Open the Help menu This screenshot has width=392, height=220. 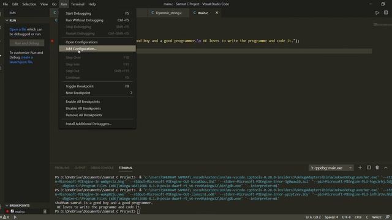(92, 4)
